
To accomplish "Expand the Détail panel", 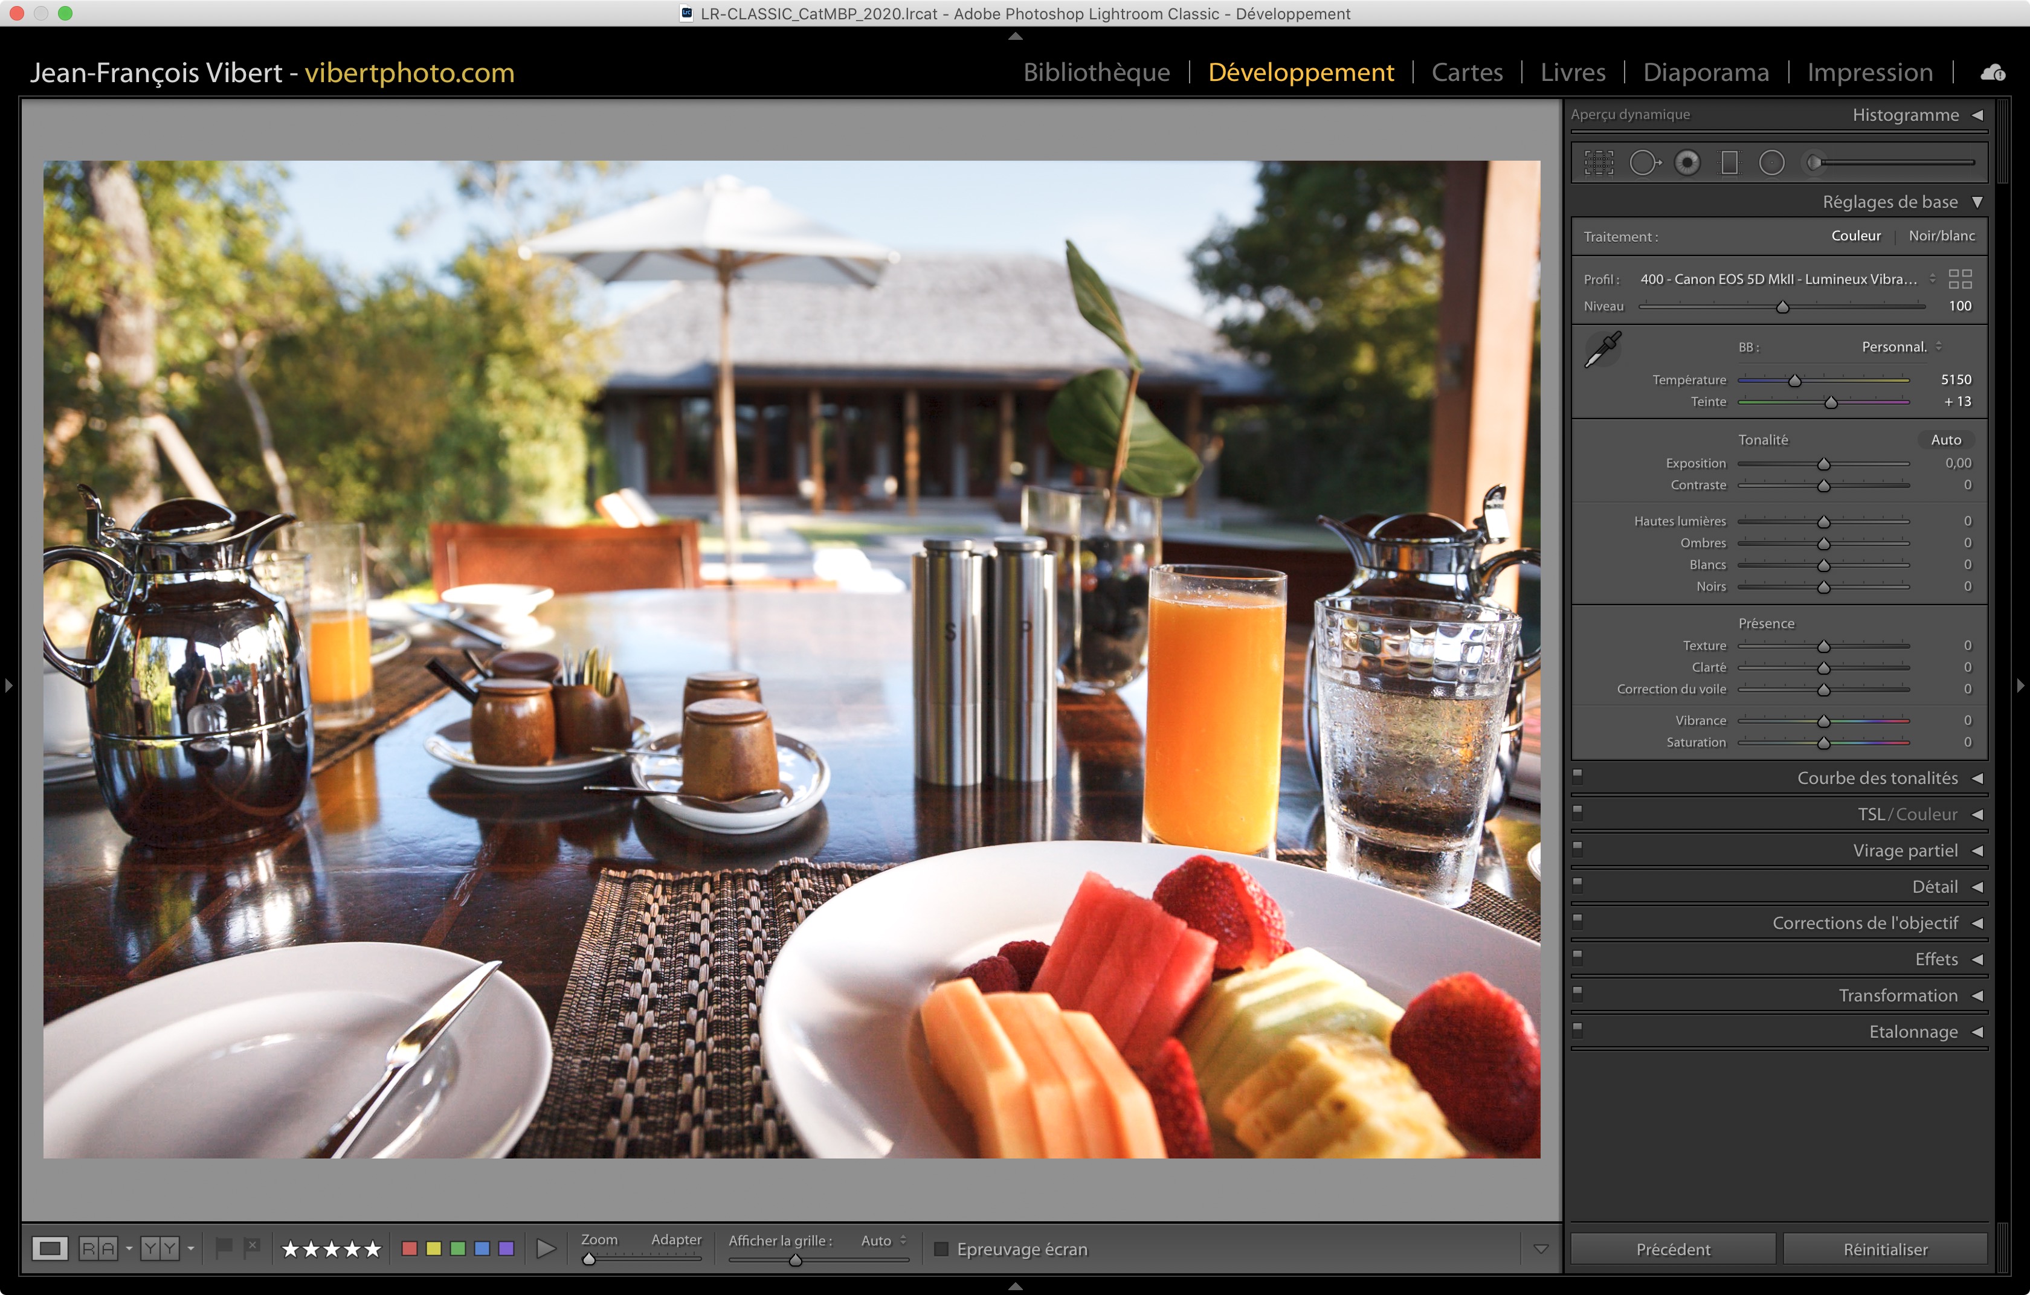I will point(1977,886).
